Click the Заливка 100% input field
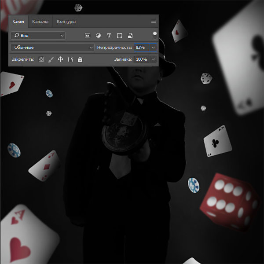This screenshot has height=264, width=264. (142, 59)
